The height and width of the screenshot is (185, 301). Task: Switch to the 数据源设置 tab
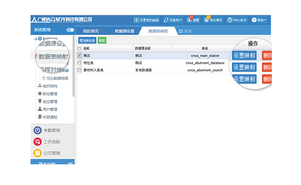coord(124,31)
